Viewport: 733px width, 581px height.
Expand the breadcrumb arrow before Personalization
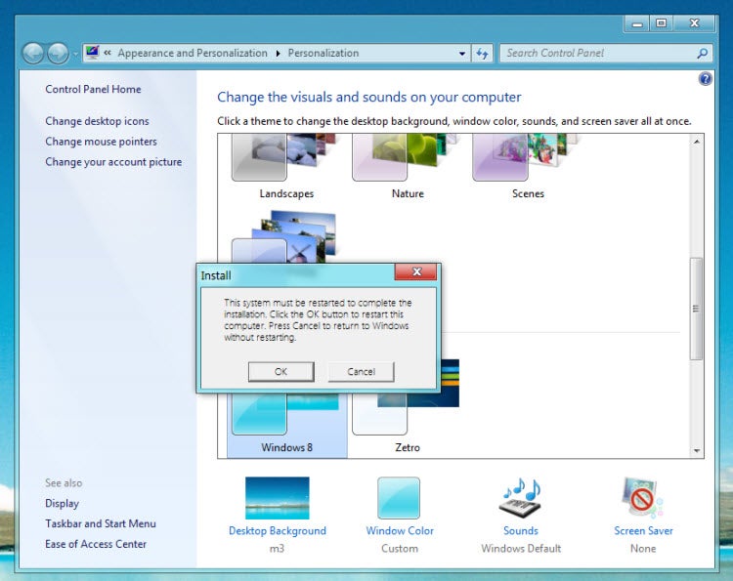pyautogui.click(x=279, y=54)
